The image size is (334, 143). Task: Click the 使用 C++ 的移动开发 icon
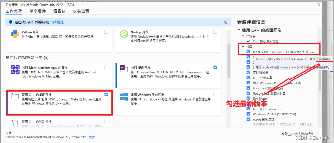pos(15,124)
